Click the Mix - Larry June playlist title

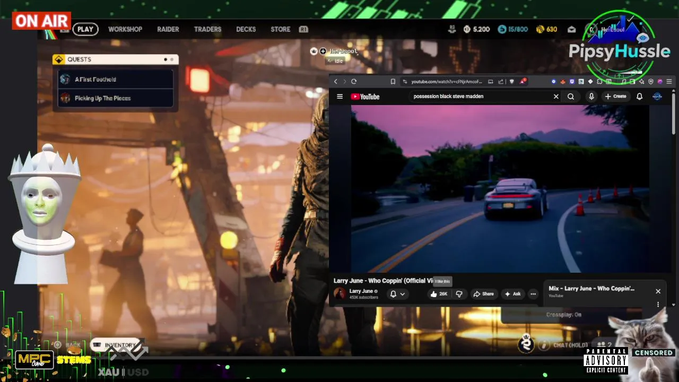(591, 289)
